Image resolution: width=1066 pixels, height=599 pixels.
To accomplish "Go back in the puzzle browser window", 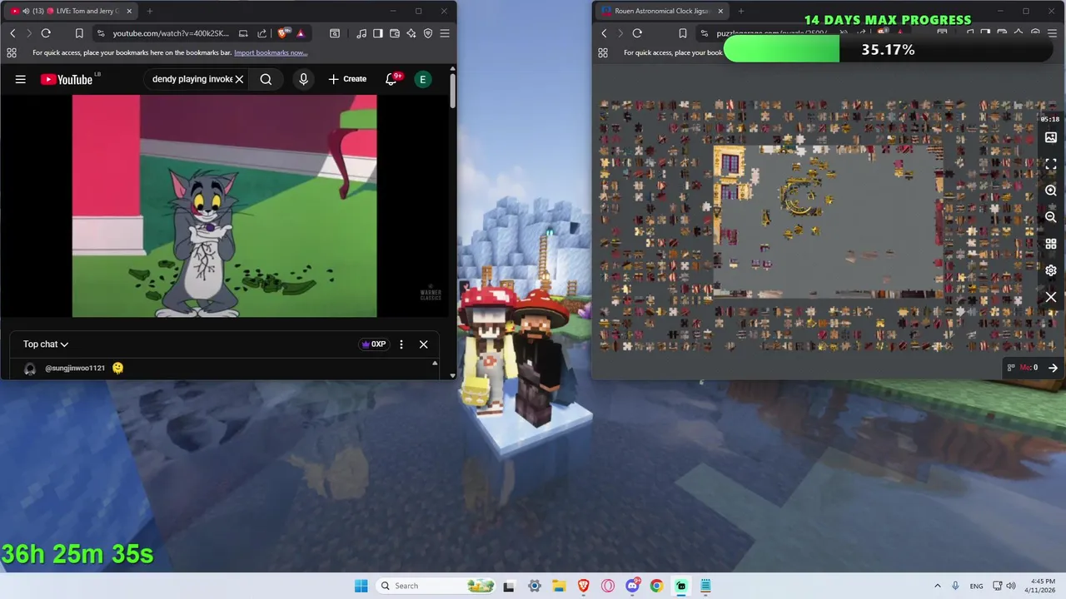I will tap(604, 33).
